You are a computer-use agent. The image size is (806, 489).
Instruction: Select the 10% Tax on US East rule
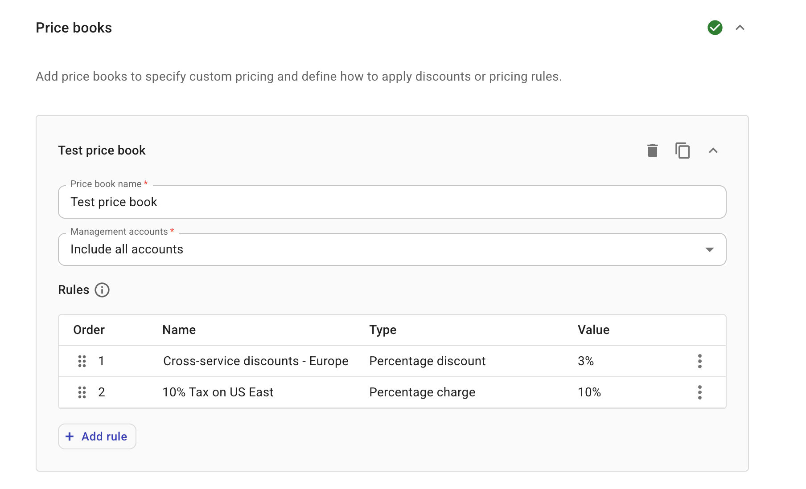tap(218, 392)
